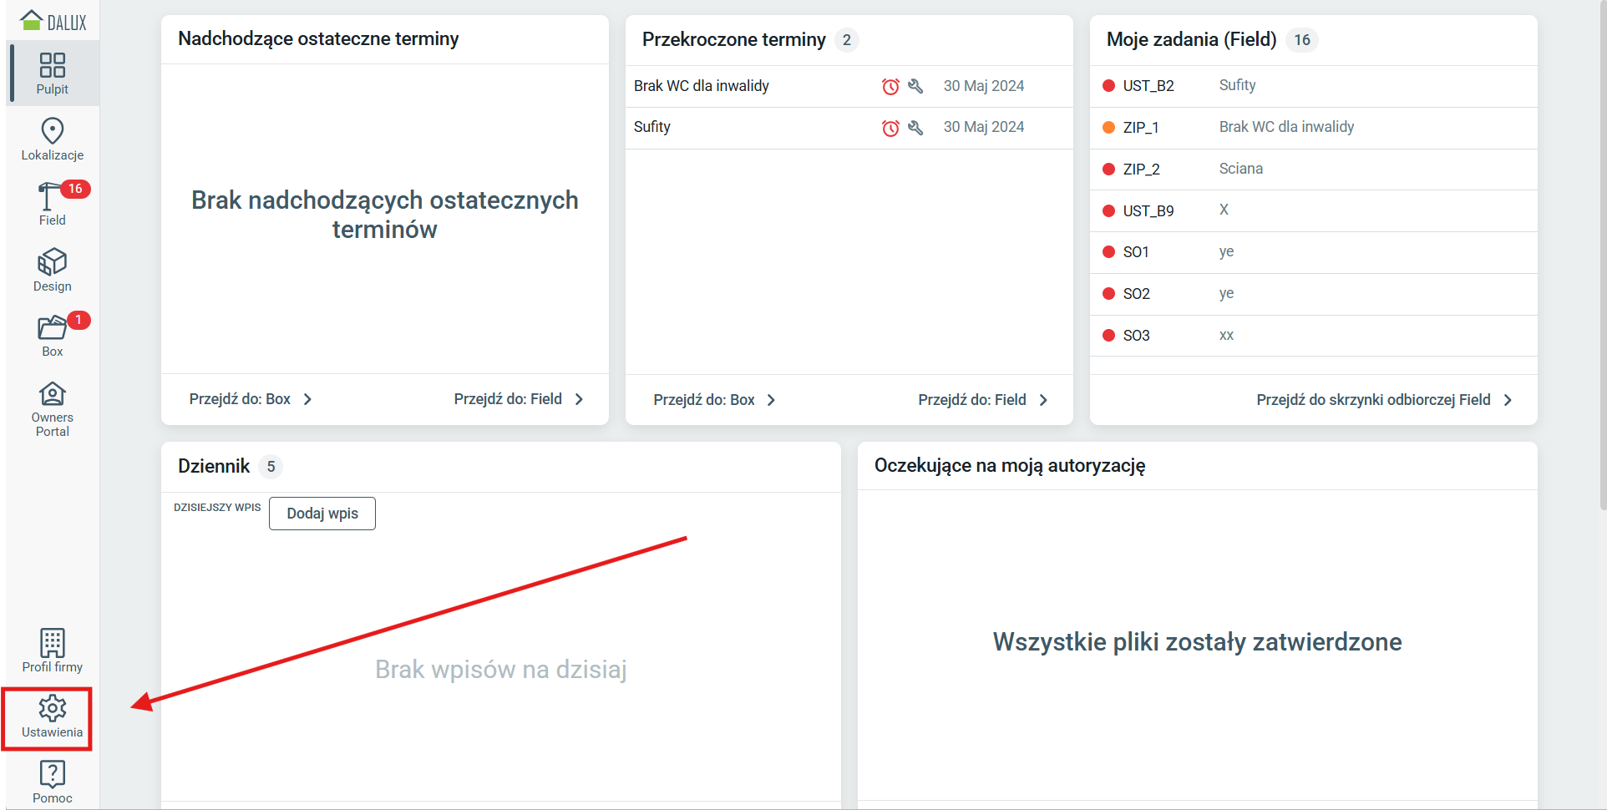Click the DALUX logo
The width and height of the screenshot is (1607, 810).
[x=53, y=21]
